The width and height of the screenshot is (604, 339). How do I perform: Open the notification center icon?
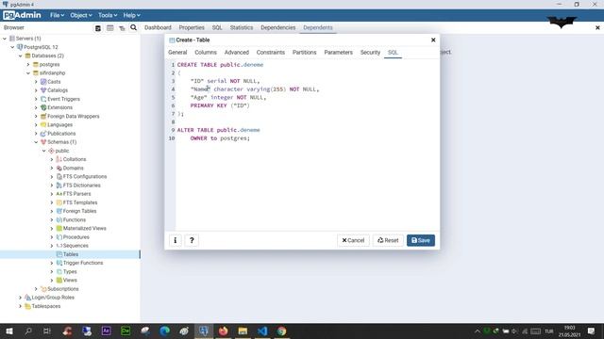[x=592, y=331]
